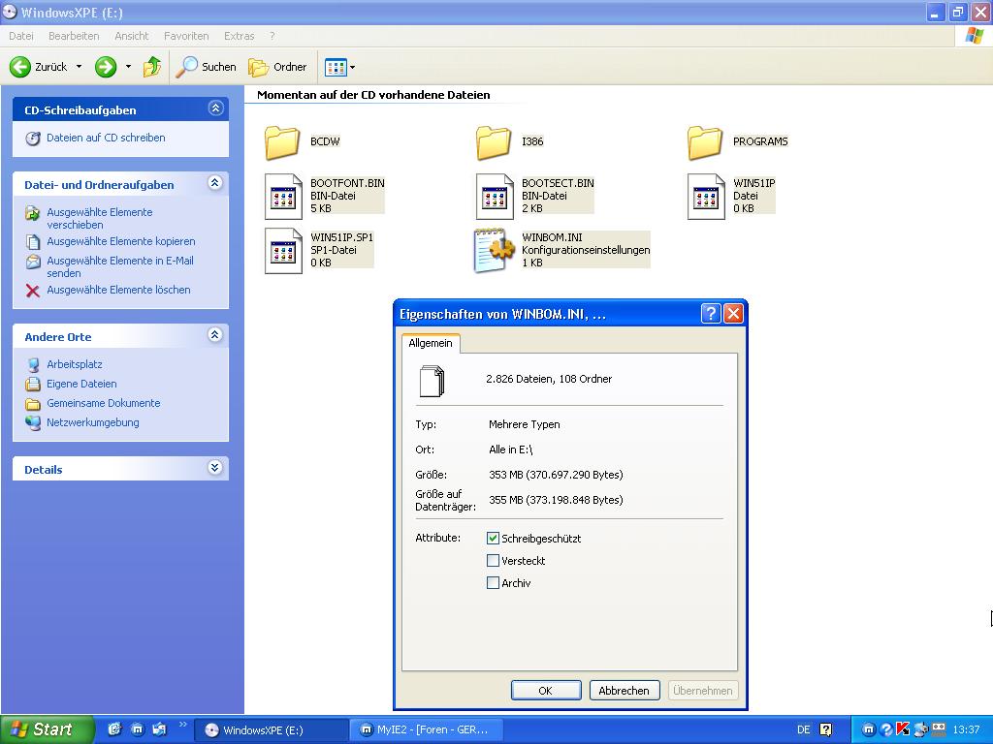Click Dateien auf CD schreiben

point(106,138)
